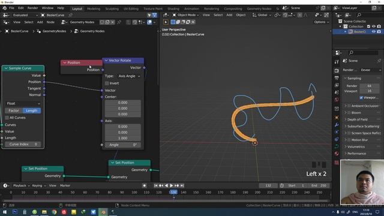Click the GeometryNodes breadcrumb
This screenshot has height=216, width=384.
(54, 31)
